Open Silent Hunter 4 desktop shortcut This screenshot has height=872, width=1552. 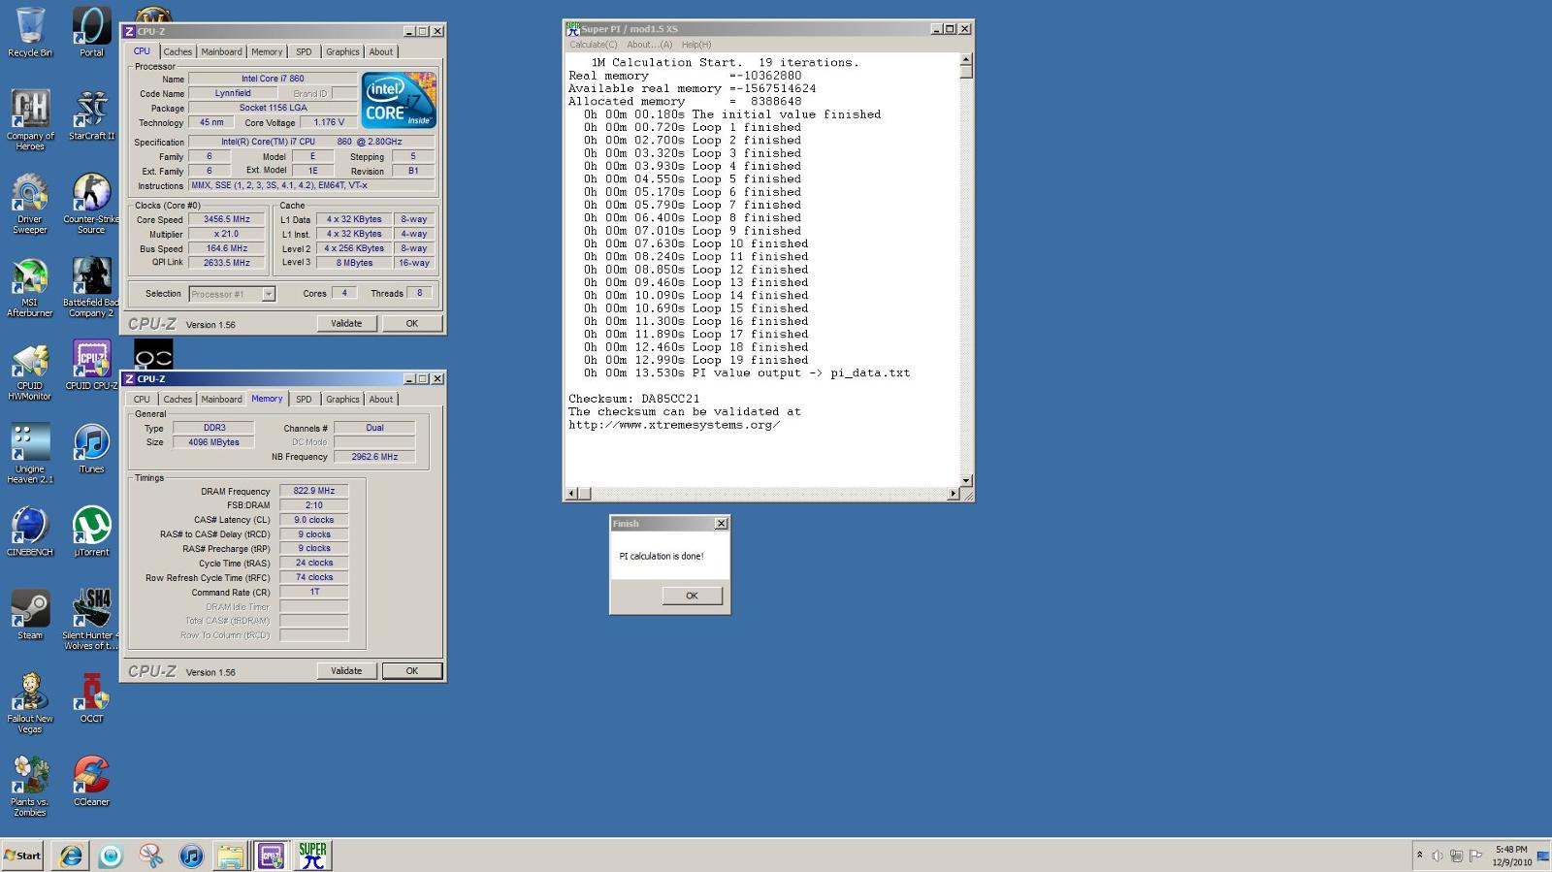(91, 620)
